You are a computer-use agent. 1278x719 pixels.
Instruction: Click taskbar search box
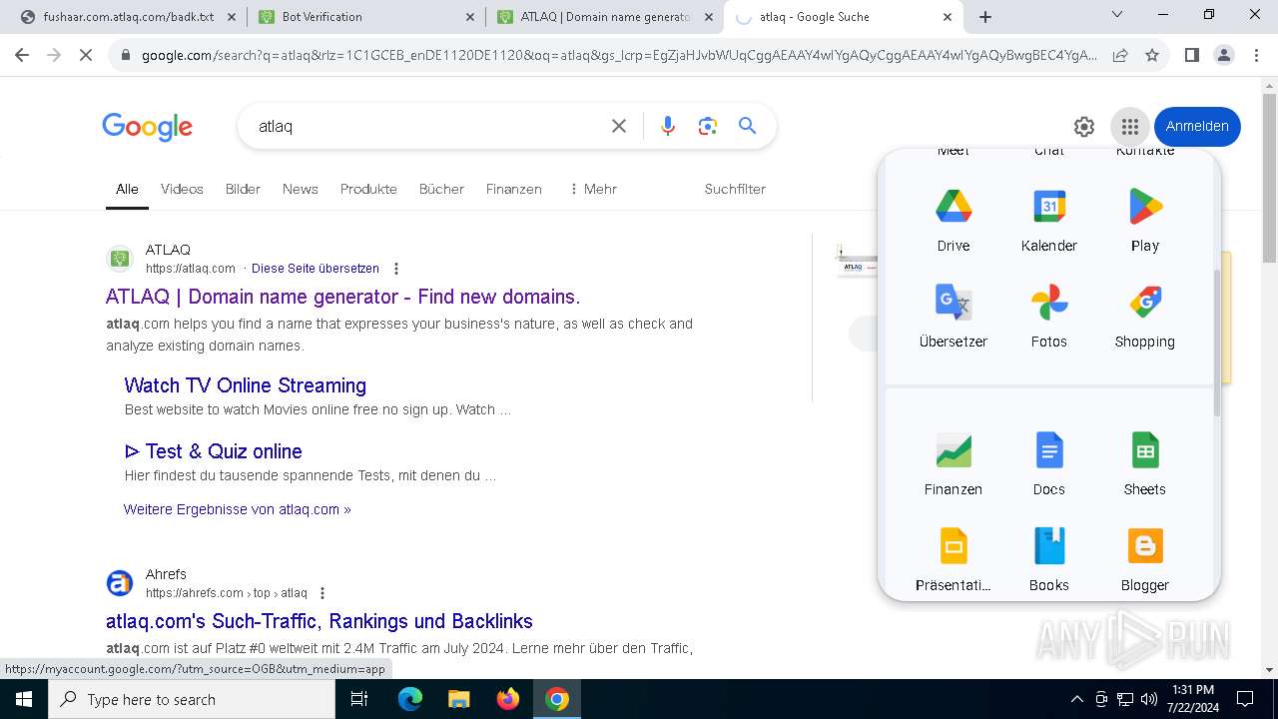click(192, 699)
